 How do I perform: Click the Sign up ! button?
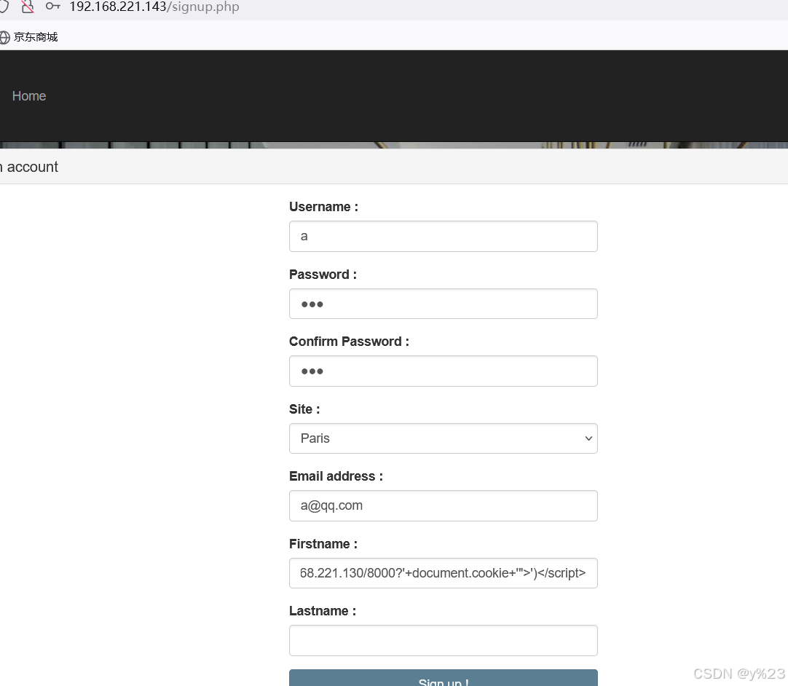444,678
